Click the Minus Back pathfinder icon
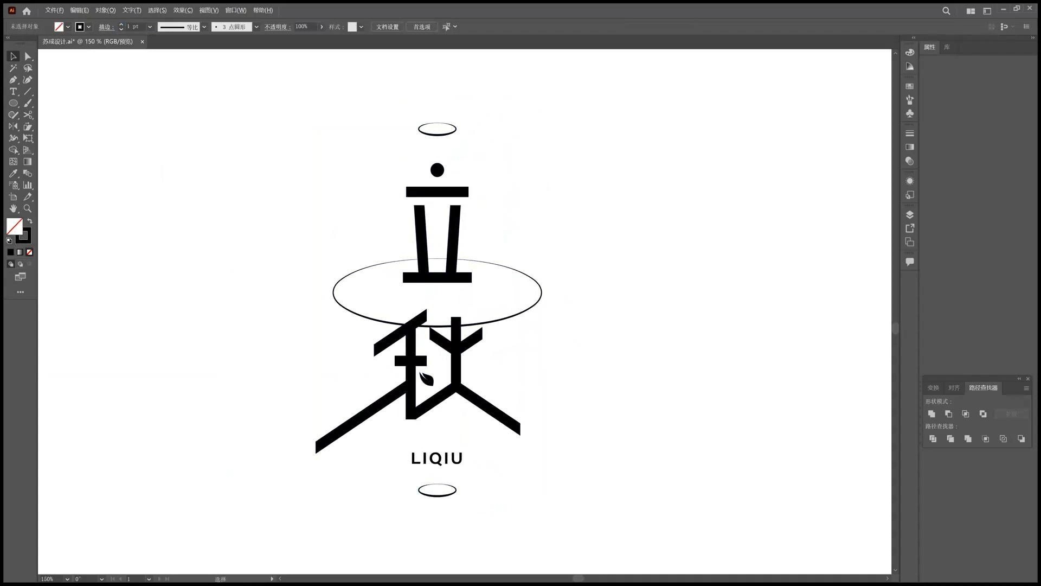Screen dimensions: 1041x586 tap(1021, 439)
